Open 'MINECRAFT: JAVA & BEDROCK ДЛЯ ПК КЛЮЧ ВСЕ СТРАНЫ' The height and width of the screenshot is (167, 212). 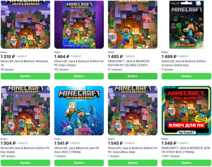click(x=186, y=150)
